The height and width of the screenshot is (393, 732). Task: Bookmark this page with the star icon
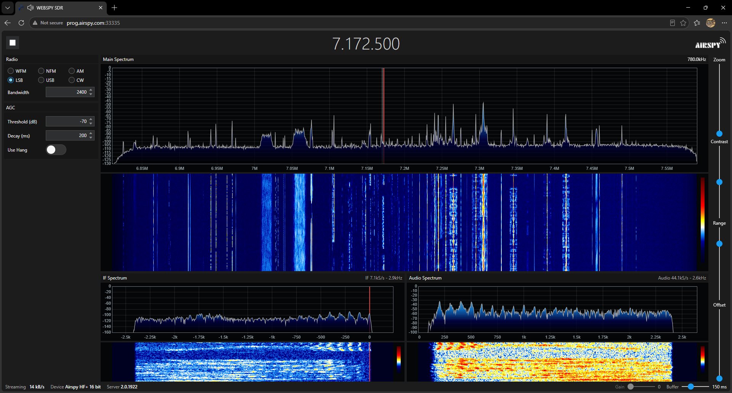pyautogui.click(x=683, y=23)
